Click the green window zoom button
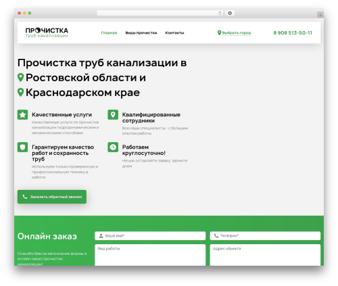This screenshot has height=286, width=338. (x=30, y=14)
